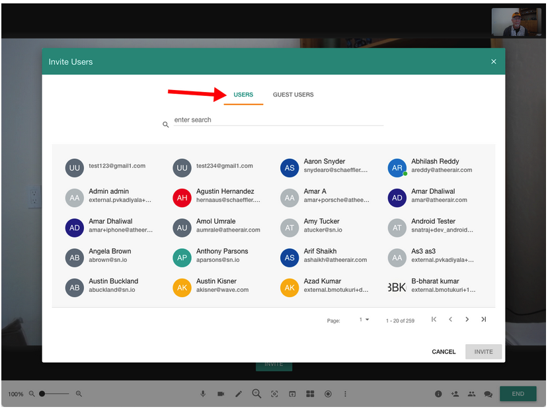Select Anthony Parsons' AP avatar
The image size is (548, 409).
(x=182, y=257)
